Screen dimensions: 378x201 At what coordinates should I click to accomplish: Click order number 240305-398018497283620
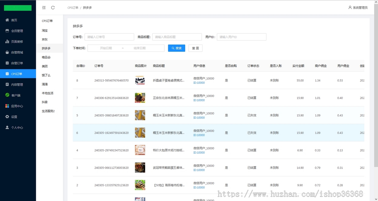(x=112, y=115)
